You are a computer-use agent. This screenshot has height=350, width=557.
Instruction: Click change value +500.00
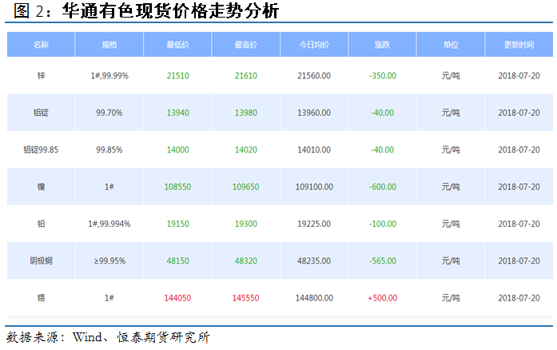[x=383, y=298]
